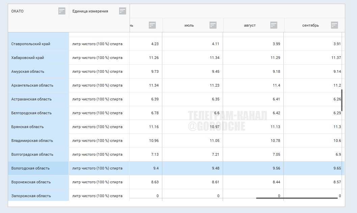Click filter icon in сентябрь column
Viewport: 357px width, 213px height.
tap(334, 25)
